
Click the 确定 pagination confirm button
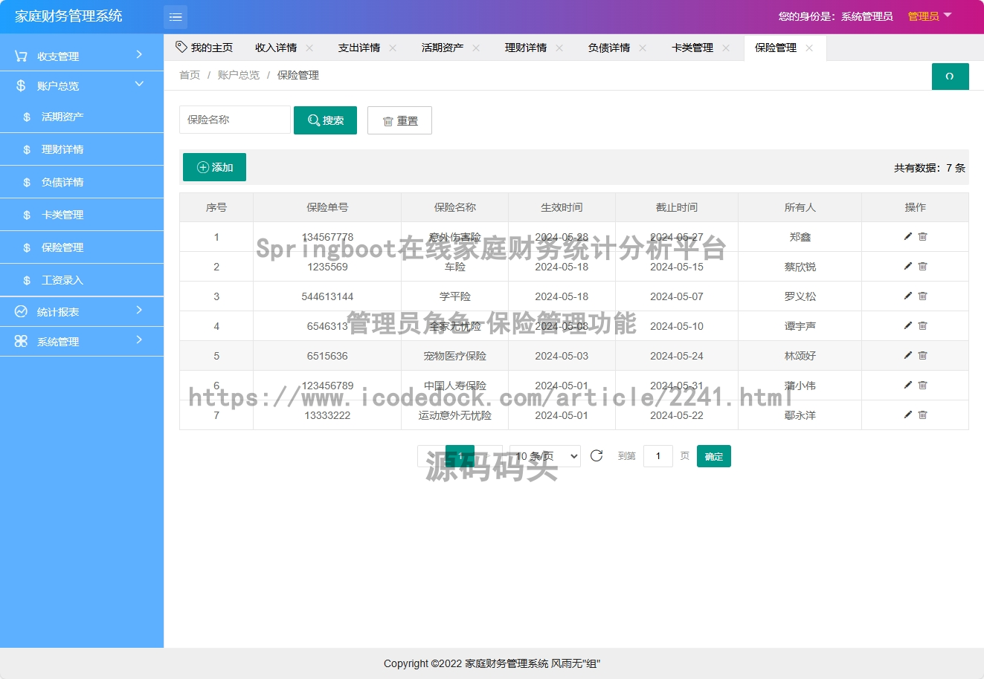tap(714, 456)
